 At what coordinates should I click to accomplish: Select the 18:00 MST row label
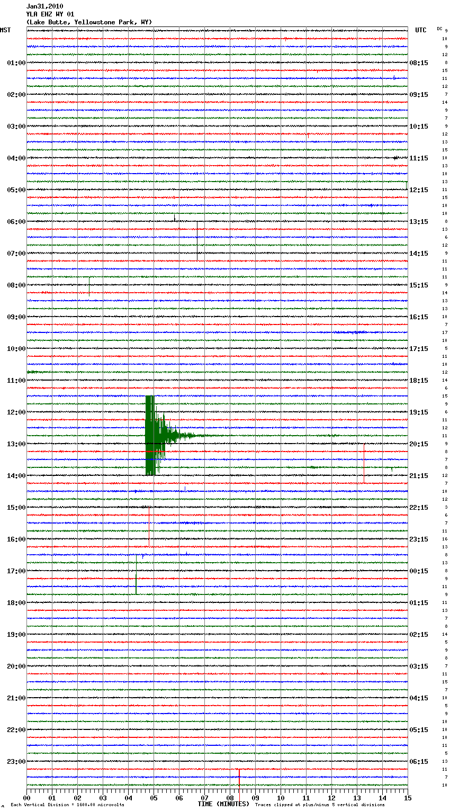tap(16, 603)
